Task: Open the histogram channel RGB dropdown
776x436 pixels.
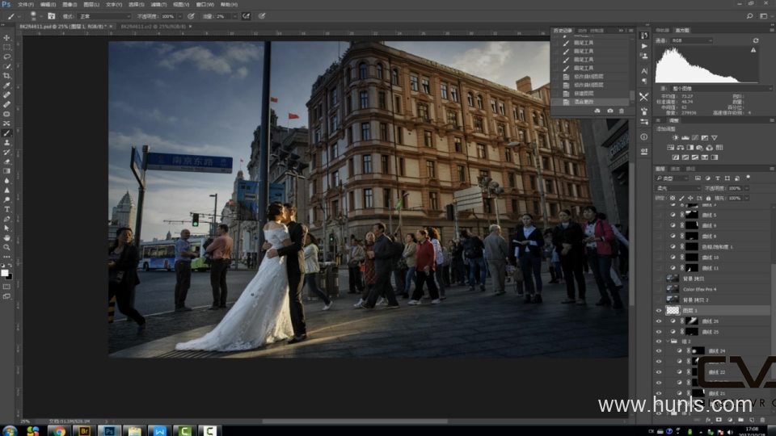Action: tap(691, 40)
